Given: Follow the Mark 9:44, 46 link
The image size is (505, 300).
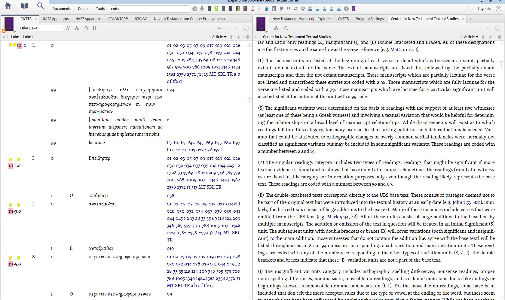Looking at the screenshot, I should tap(341, 217).
